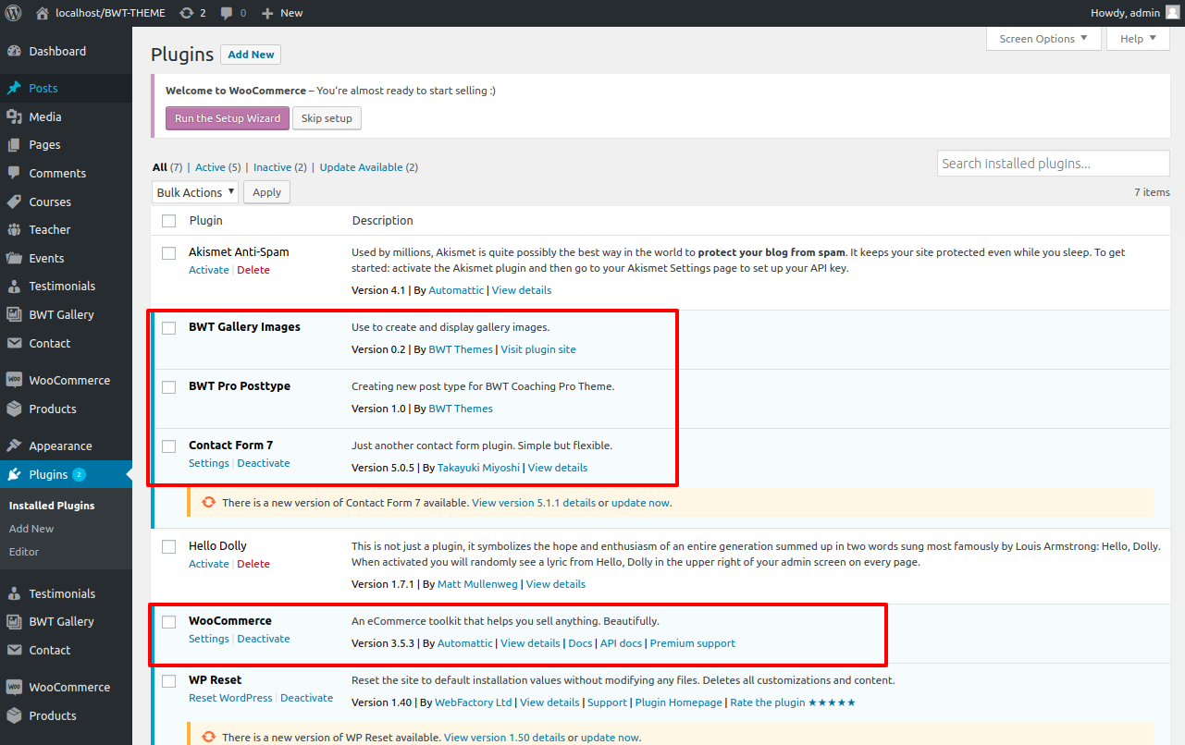This screenshot has height=745, width=1185.
Task: Check the Akismet Anti-Spam checkbox
Action: click(168, 252)
